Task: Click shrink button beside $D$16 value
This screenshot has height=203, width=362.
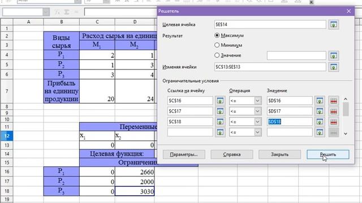Action: (320, 101)
